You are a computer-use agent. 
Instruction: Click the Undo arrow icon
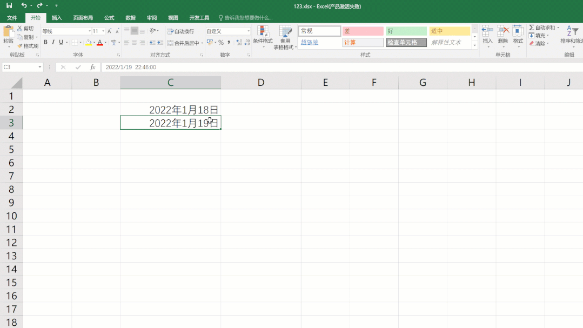[x=24, y=5]
